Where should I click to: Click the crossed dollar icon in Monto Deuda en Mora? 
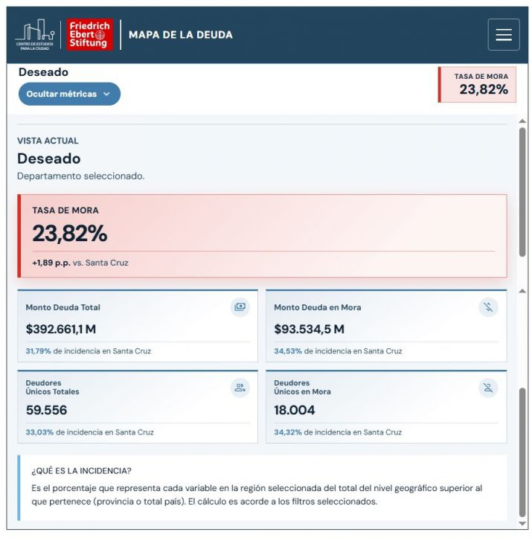point(488,307)
